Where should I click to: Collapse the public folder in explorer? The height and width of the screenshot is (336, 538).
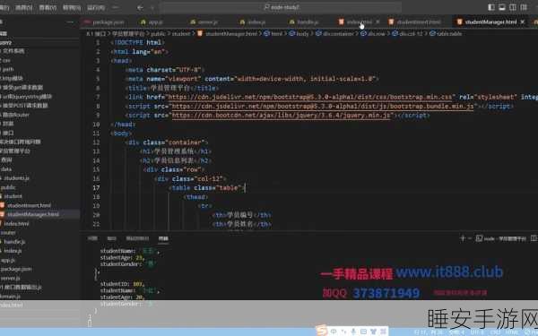8,187
